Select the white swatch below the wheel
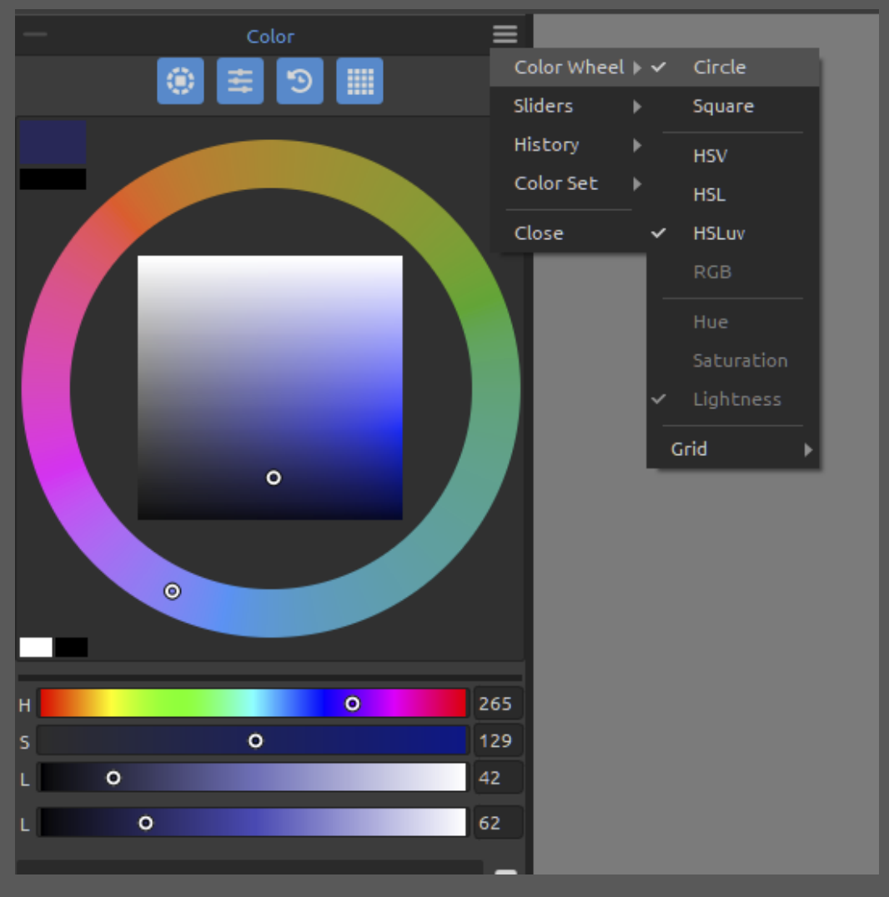The width and height of the screenshot is (889, 897). pos(36,647)
